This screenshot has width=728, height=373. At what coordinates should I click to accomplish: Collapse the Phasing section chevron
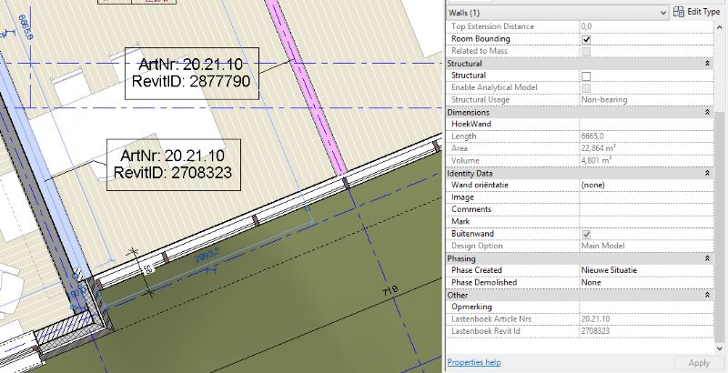[707, 258]
